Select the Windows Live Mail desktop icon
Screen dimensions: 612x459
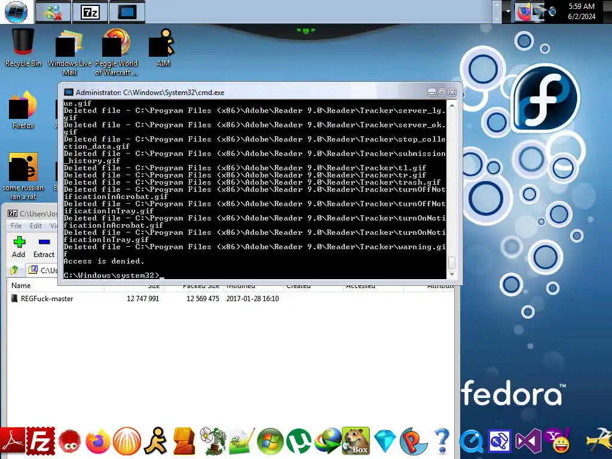[69, 53]
